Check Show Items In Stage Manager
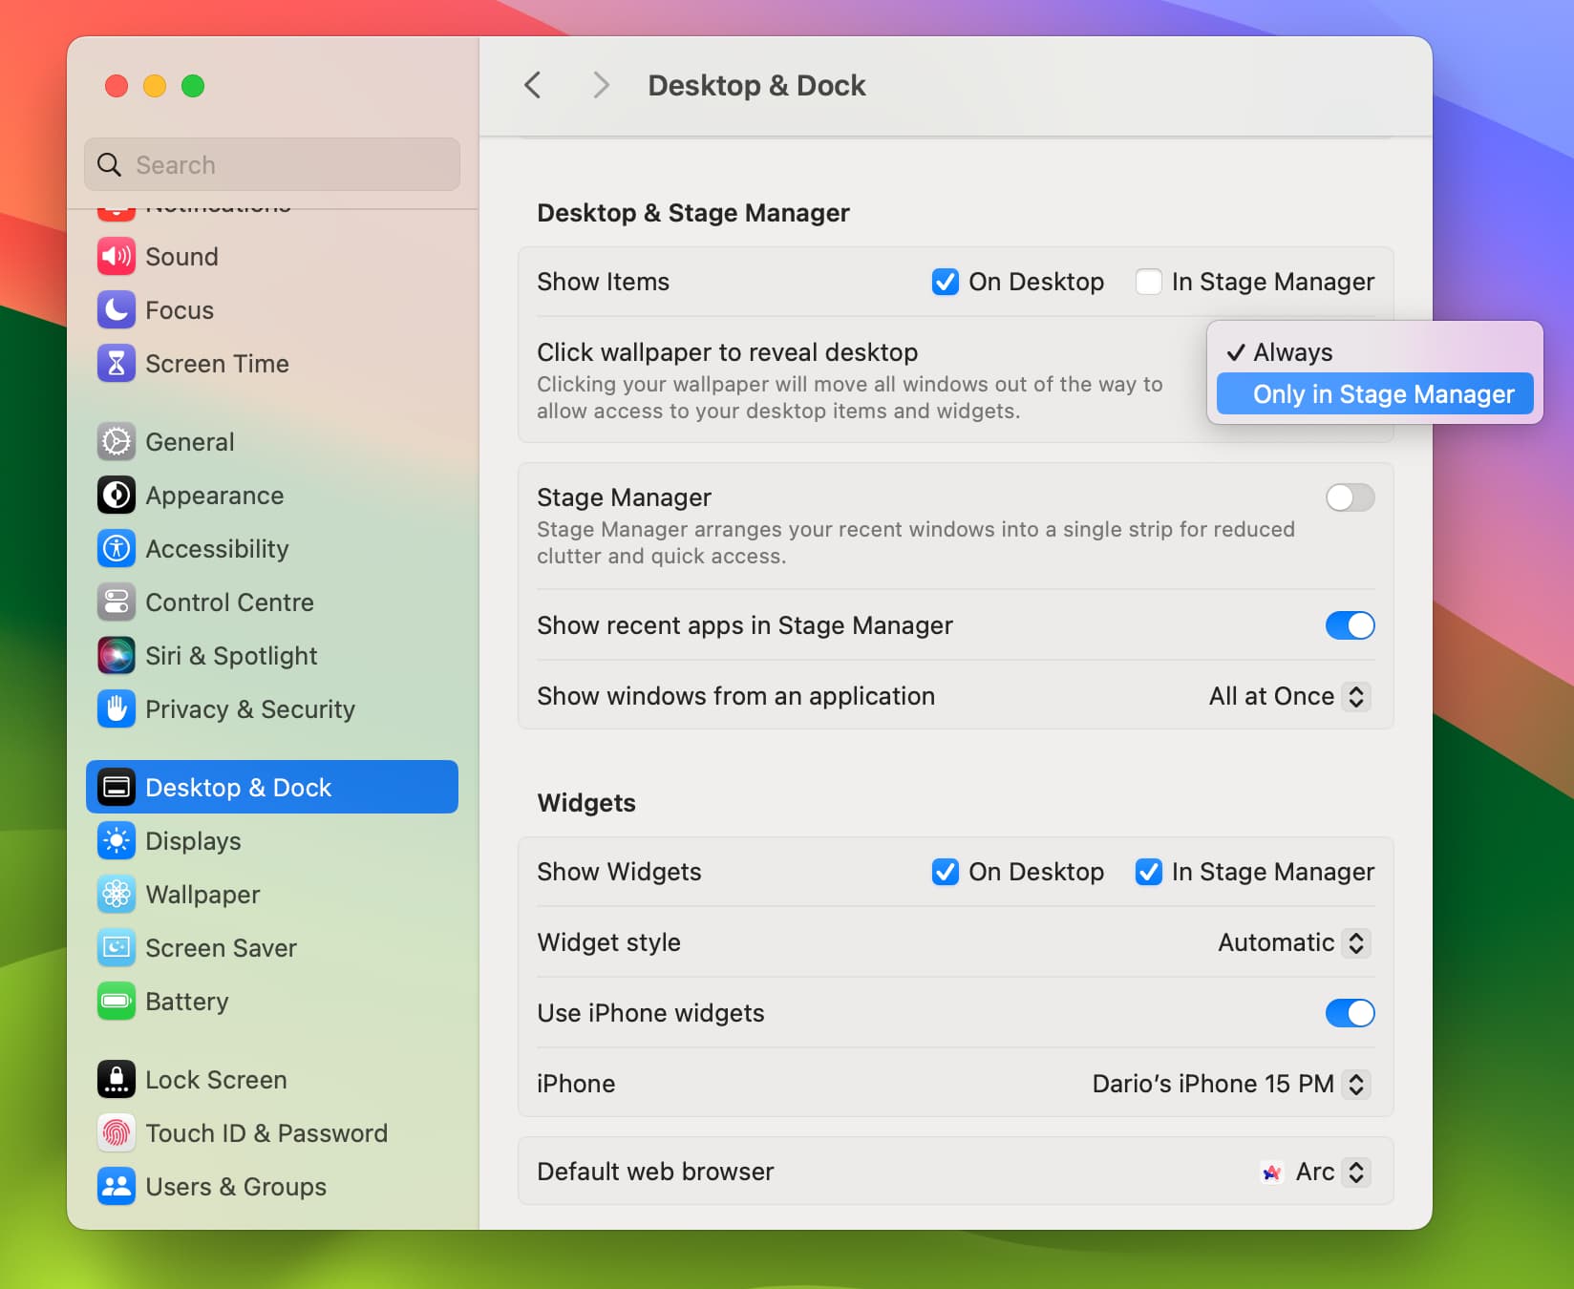Screen dimensions: 1574x1289 coord(1149,282)
